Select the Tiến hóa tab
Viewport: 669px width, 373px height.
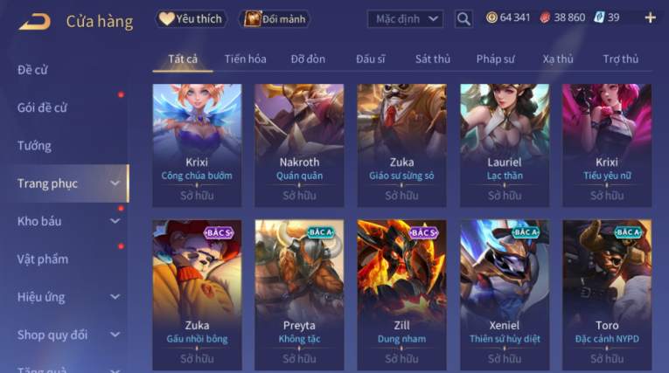pyautogui.click(x=246, y=59)
